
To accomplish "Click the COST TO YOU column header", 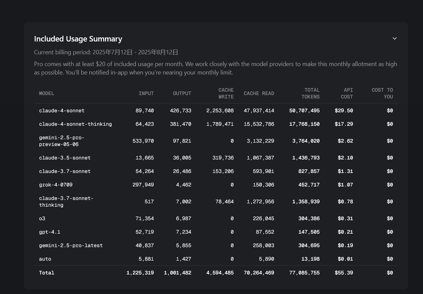I will click(x=382, y=93).
